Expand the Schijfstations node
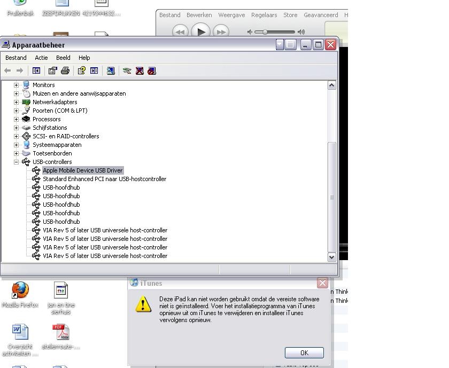The height and width of the screenshot is (368, 449). 17,128
